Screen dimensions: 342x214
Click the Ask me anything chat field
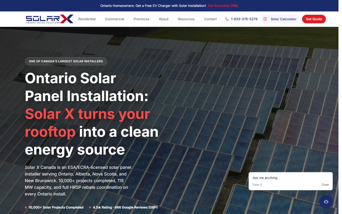tap(290, 178)
